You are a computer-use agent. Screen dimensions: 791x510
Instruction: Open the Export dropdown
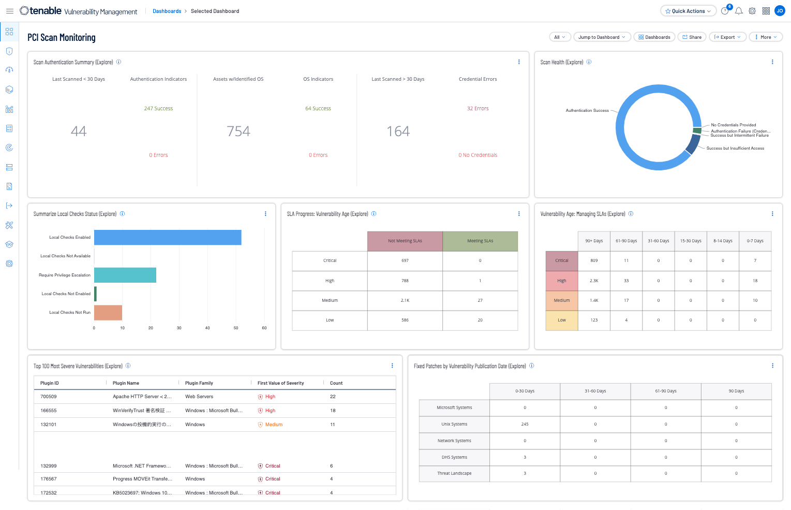[x=727, y=37]
